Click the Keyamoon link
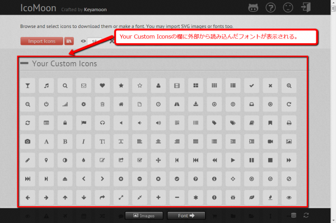336x223 pixels. (95, 10)
